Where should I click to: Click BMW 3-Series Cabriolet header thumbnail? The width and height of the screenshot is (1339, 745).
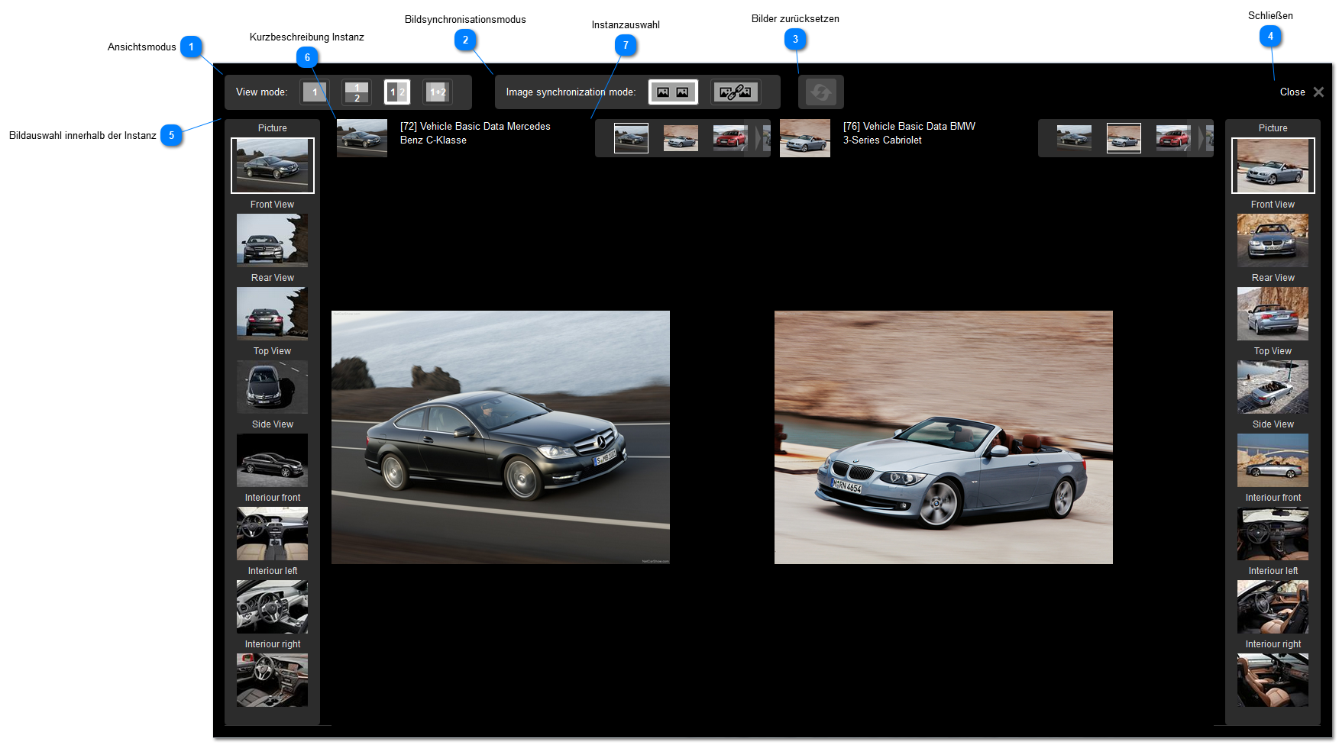tap(805, 138)
